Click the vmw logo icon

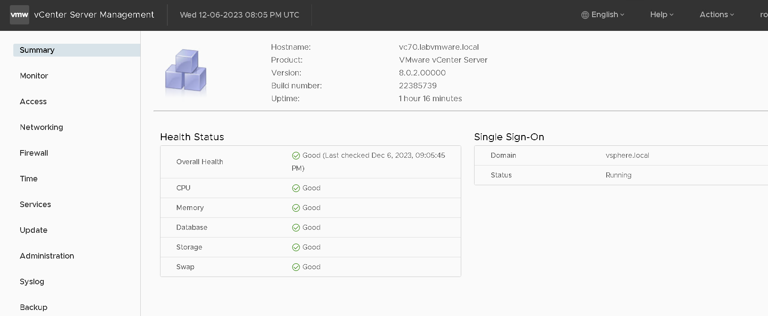[19, 15]
